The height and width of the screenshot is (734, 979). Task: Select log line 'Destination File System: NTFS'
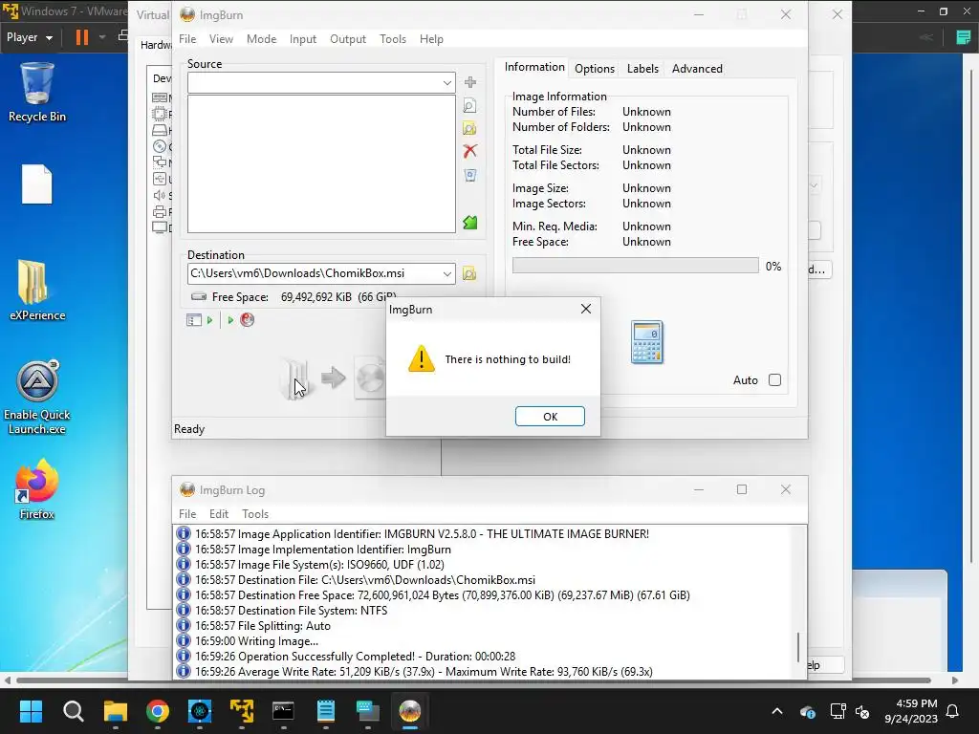pyautogui.click(x=291, y=611)
